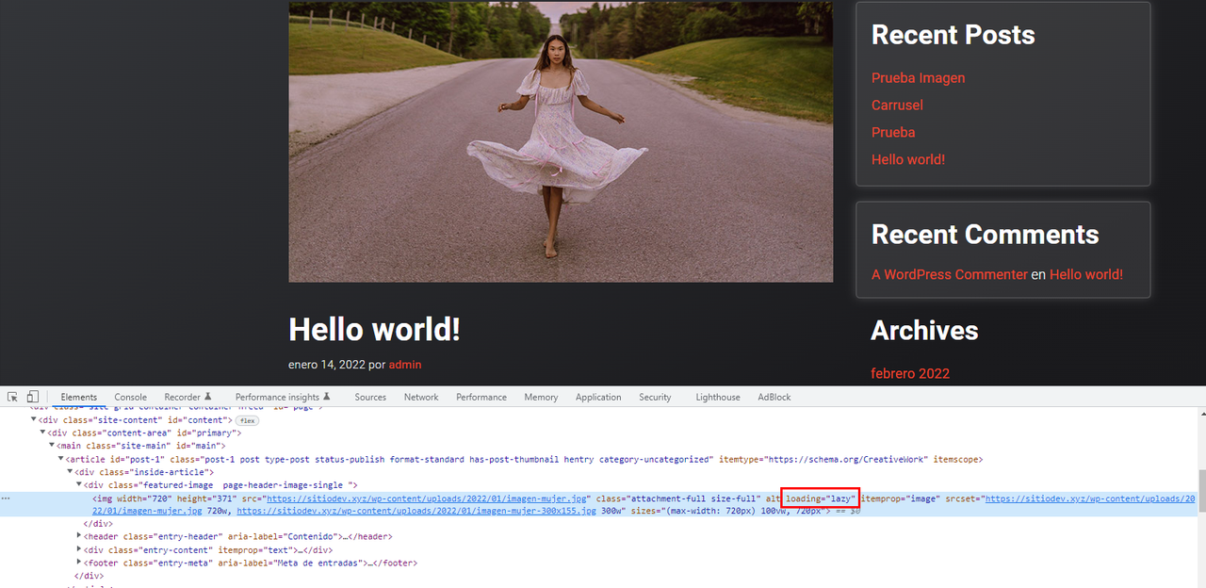
Task: Click the featured image of woman on road
Action: click(561, 141)
